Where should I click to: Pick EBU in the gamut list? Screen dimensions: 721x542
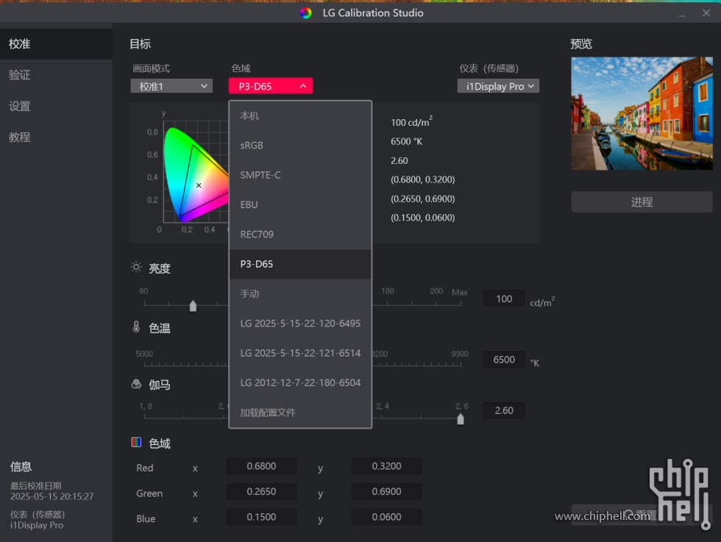coord(300,204)
